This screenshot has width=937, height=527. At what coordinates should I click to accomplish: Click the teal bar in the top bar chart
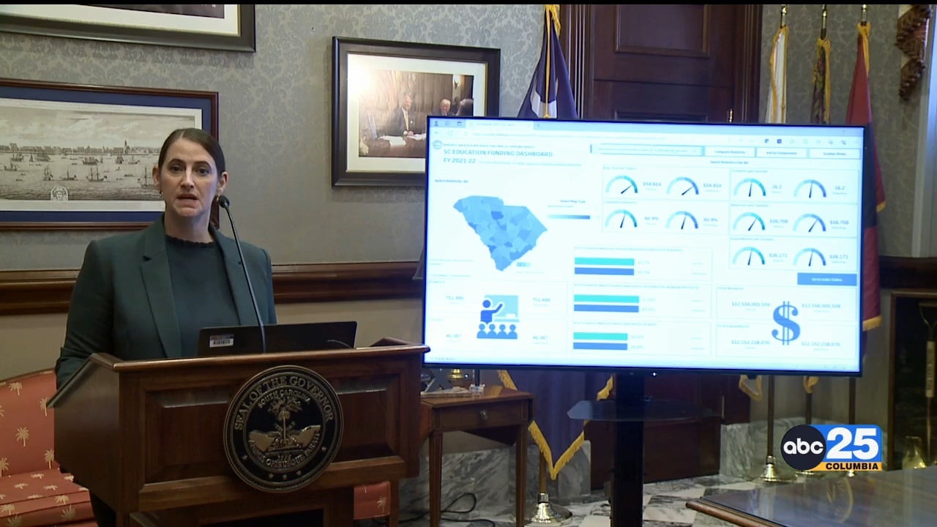pyautogui.click(x=605, y=262)
